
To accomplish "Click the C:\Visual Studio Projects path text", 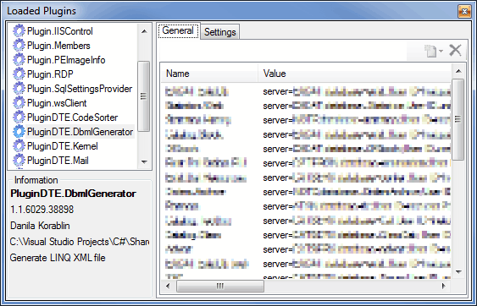I will [x=80, y=242].
